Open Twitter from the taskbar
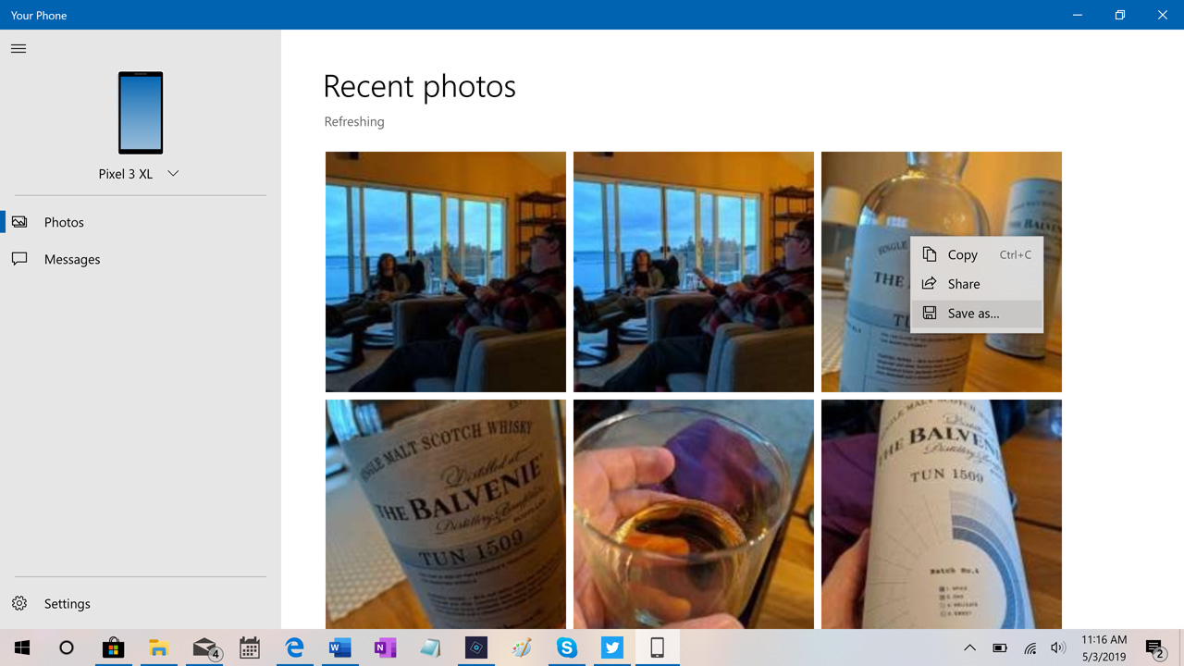The height and width of the screenshot is (666, 1184). click(x=612, y=647)
